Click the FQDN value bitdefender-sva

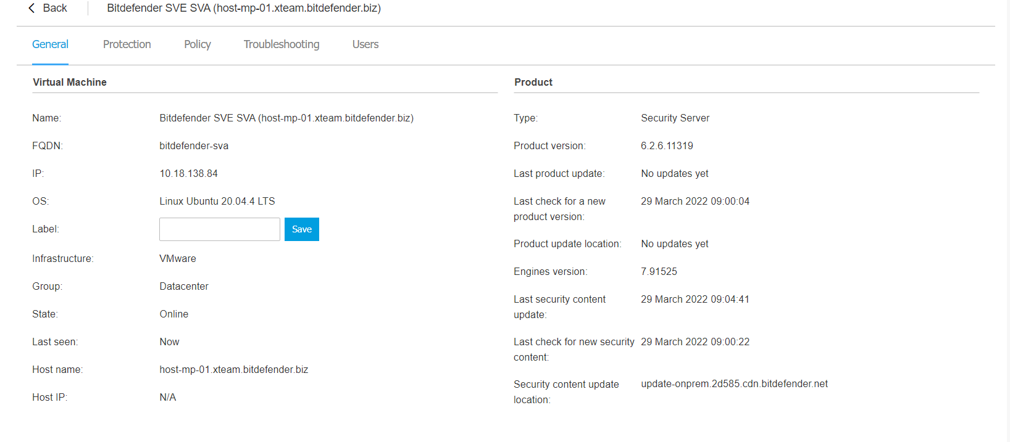tap(194, 146)
